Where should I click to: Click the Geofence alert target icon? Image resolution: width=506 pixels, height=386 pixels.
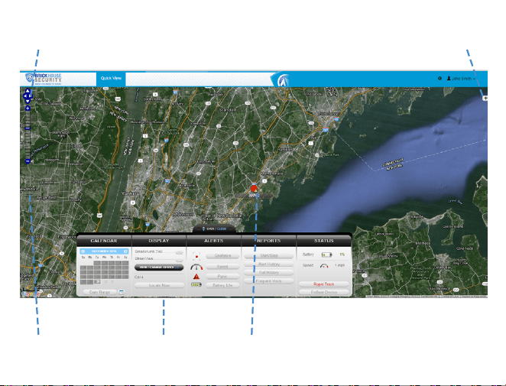(x=196, y=256)
